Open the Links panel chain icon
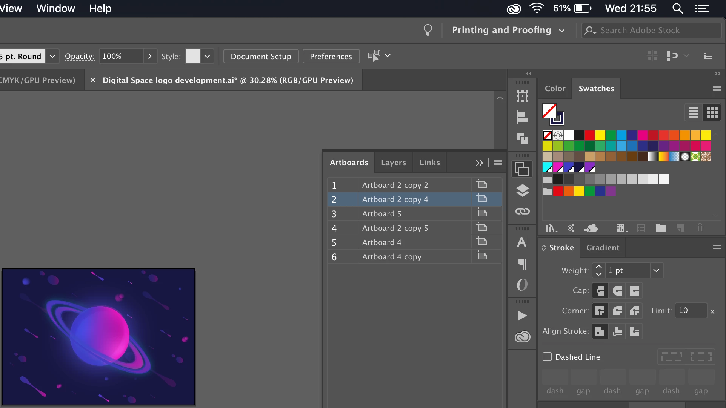 tap(522, 211)
